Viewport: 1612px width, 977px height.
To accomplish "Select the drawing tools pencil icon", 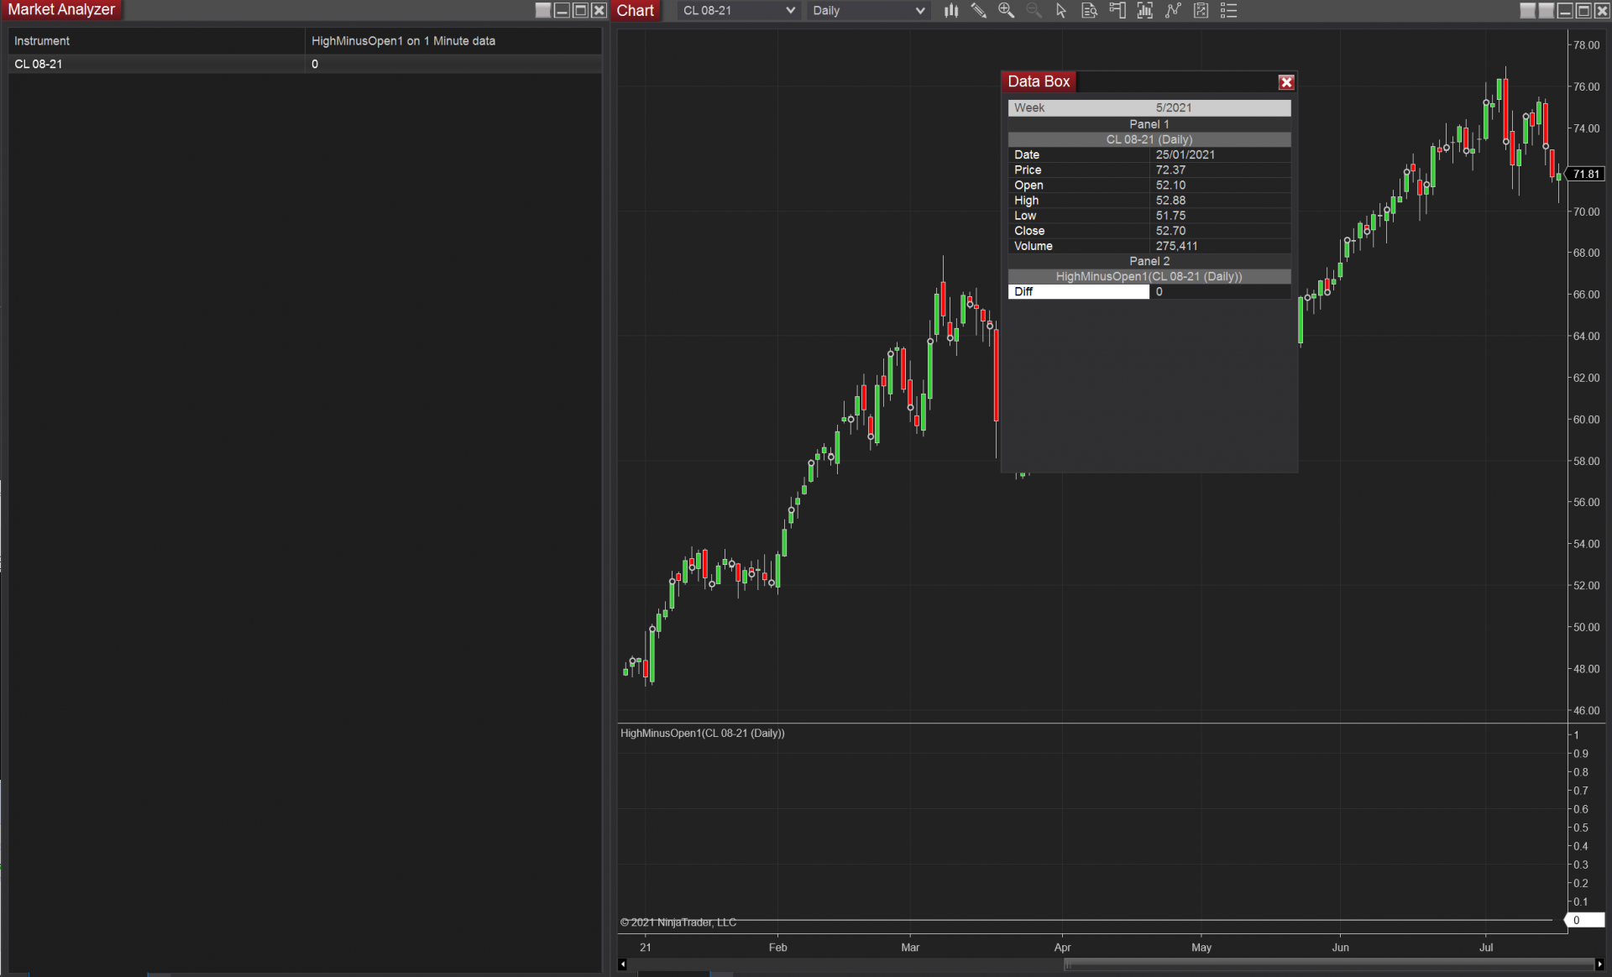I will pyautogui.click(x=978, y=11).
